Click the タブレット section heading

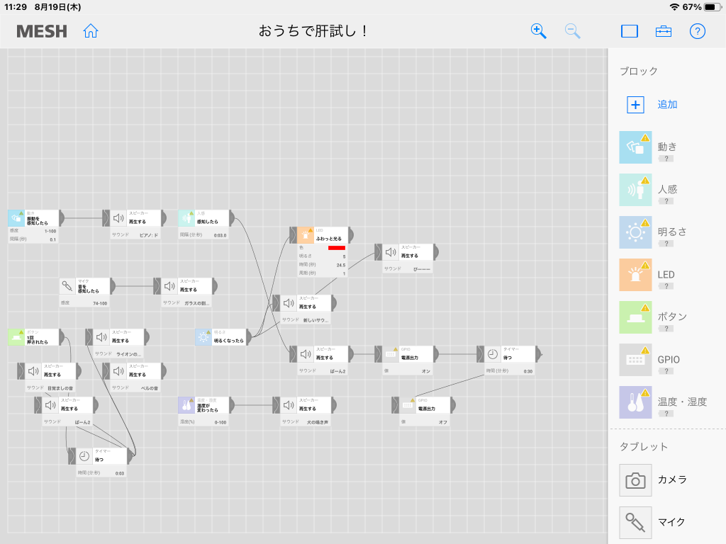coord(644,447)
